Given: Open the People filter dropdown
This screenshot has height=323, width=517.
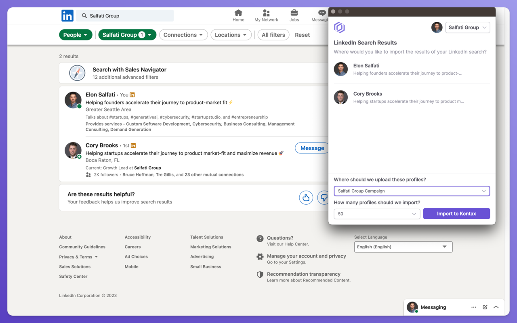Looking at the screenshot, I should point(76,35).
